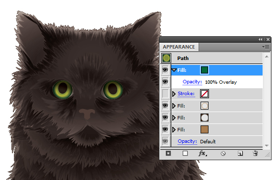Hide the beige pattern Fill row

click(165, 106)
